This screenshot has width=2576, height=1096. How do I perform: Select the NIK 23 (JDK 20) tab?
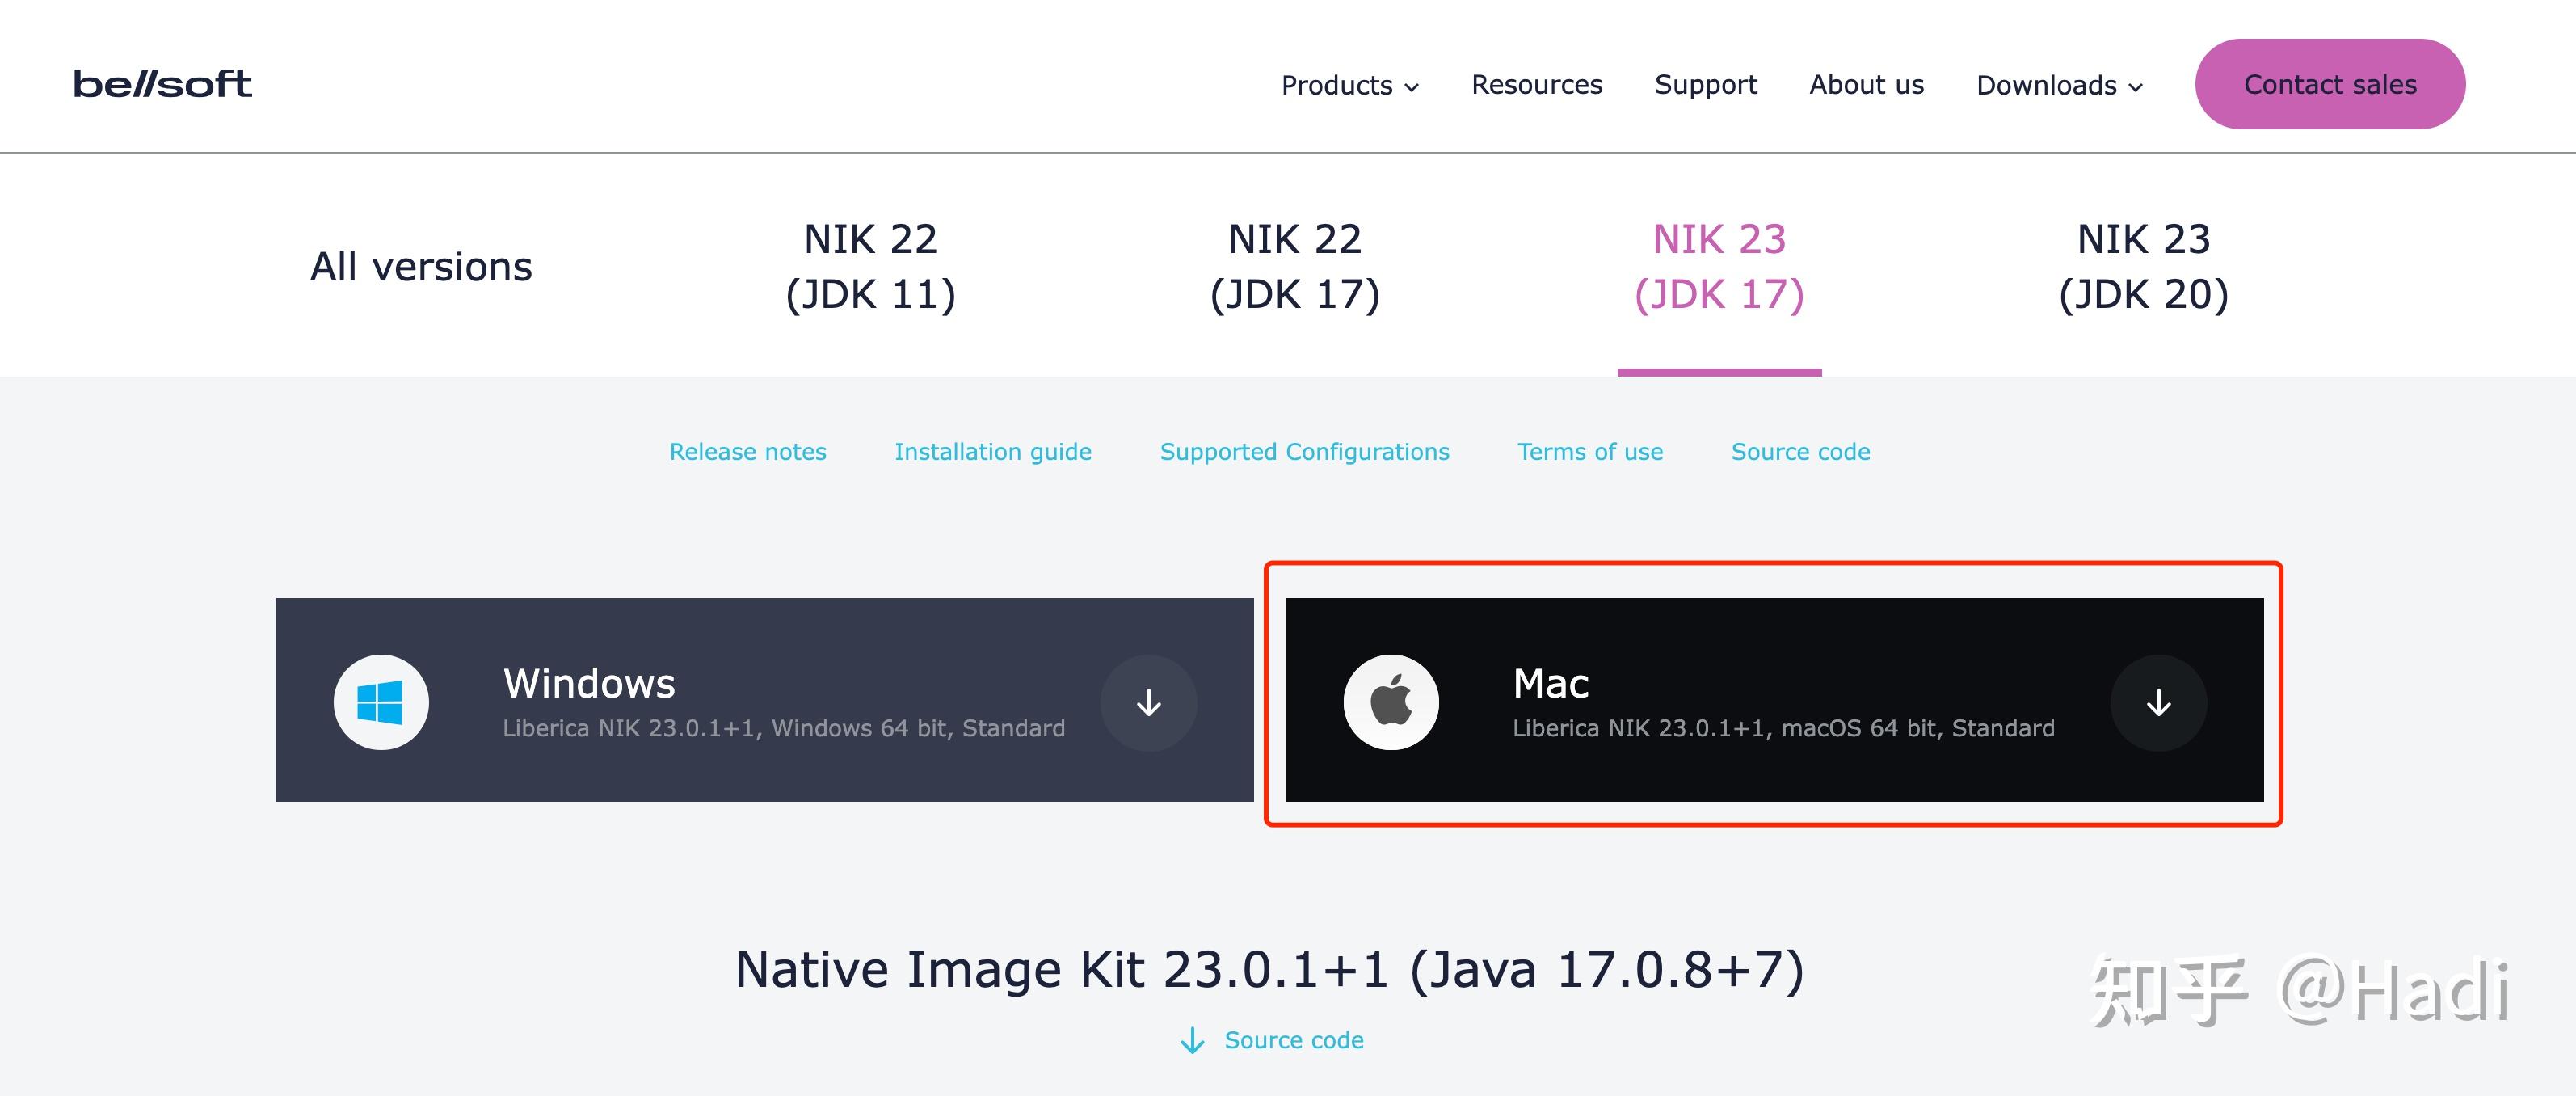click(2143, 266)
